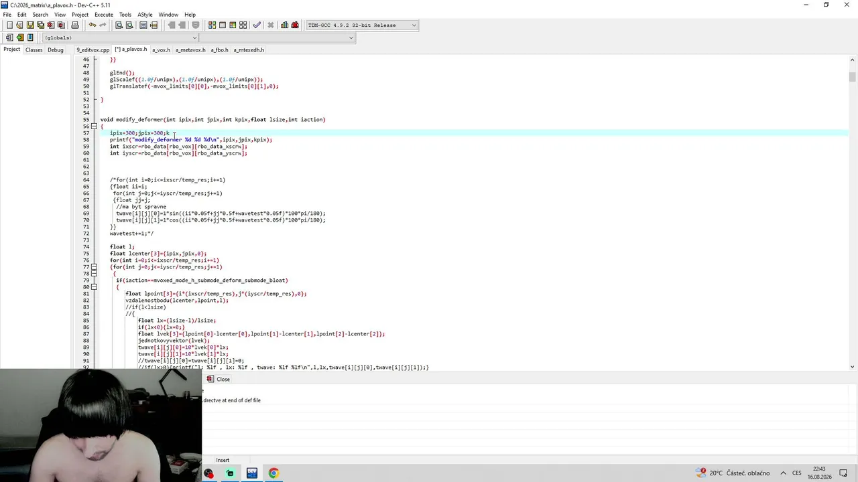
Task: Open Google Chrome from the taskbar
Action: pos(273,473)
